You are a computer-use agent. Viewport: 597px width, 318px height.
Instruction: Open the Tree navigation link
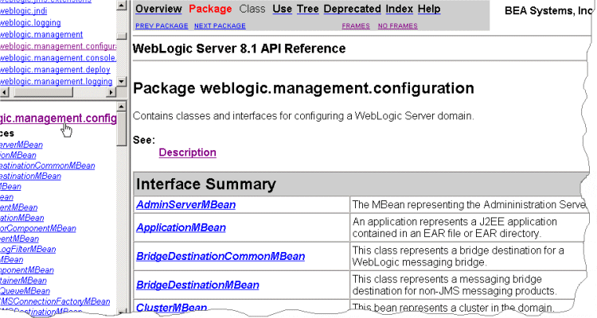307,9
